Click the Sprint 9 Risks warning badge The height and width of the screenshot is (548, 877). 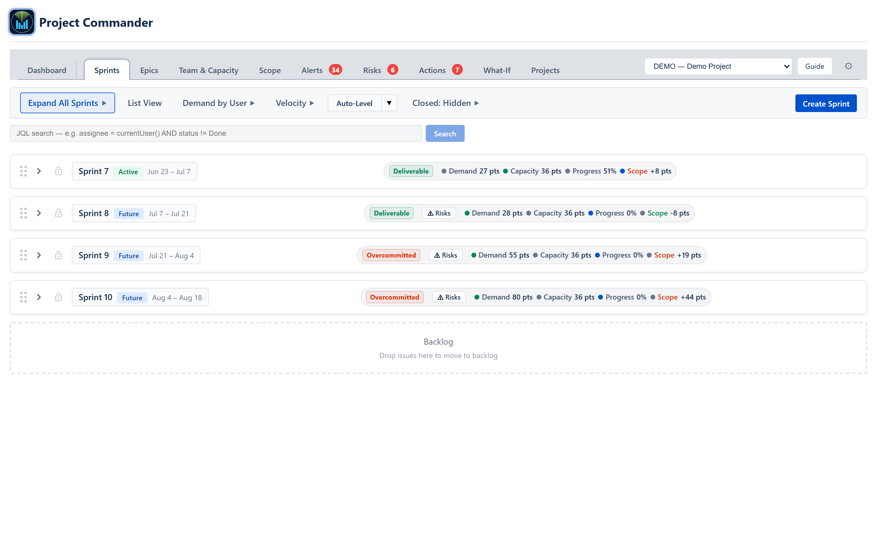point(446,255)
